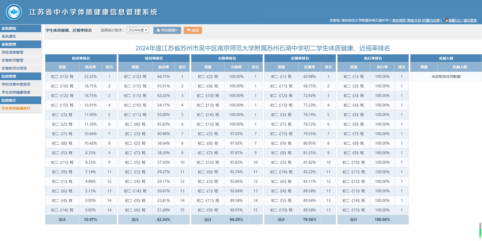
Task: Open the 问题与反馈 link
Action: [431, 20]
